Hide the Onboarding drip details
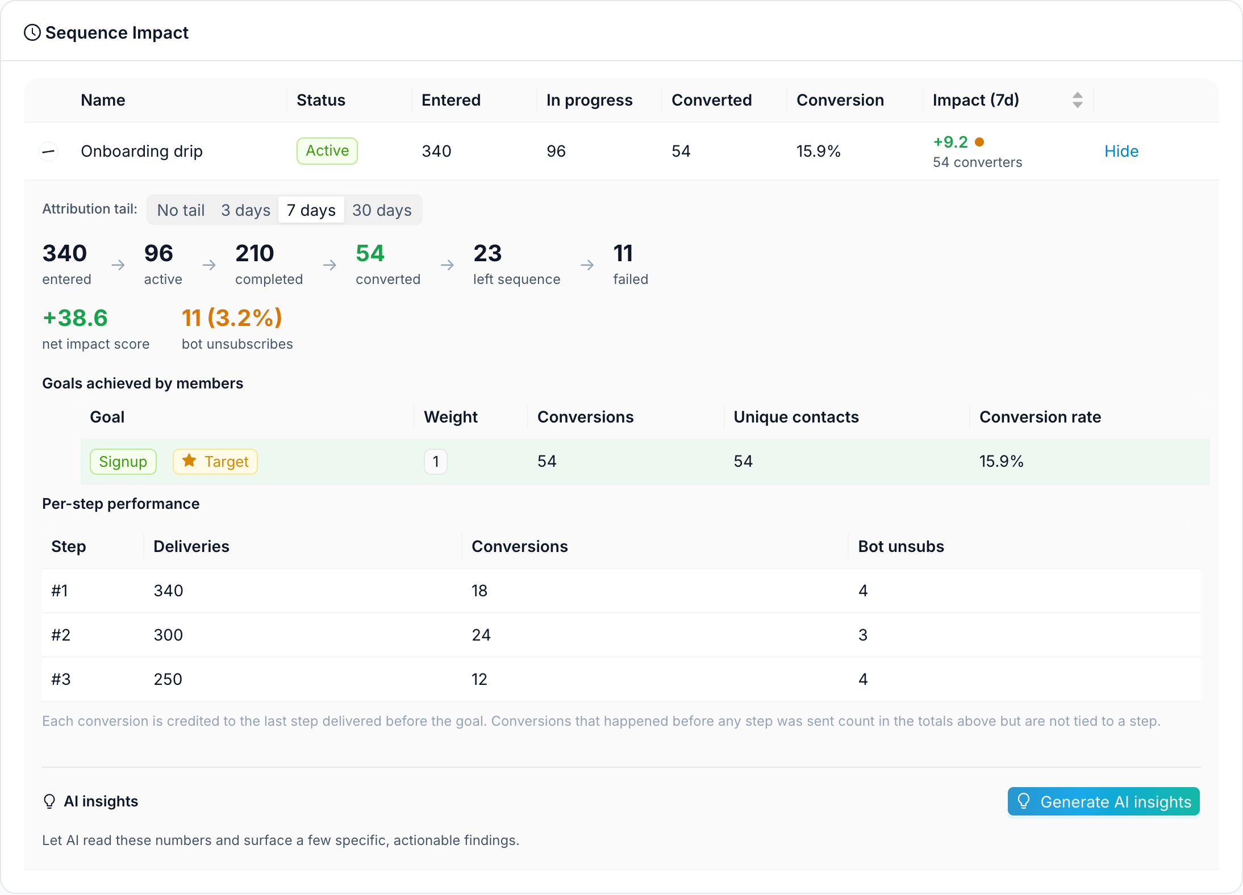1243x895 pixels. (x=1121, y=151)
